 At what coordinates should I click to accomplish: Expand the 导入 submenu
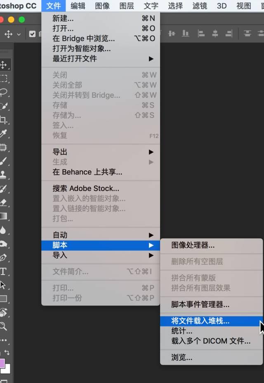(101, 256)
